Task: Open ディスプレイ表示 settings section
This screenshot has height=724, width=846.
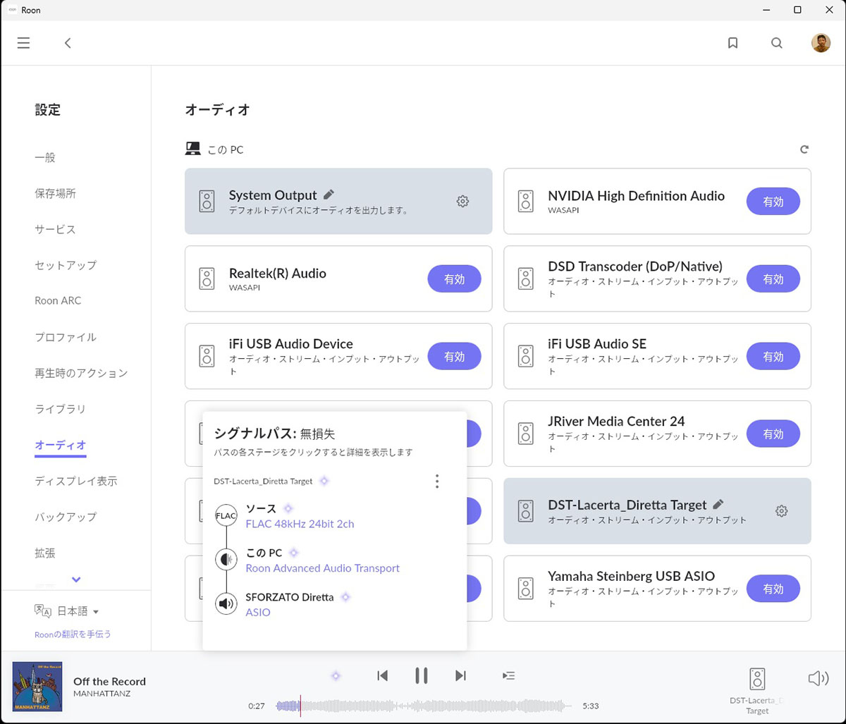Action: [76, 481]
